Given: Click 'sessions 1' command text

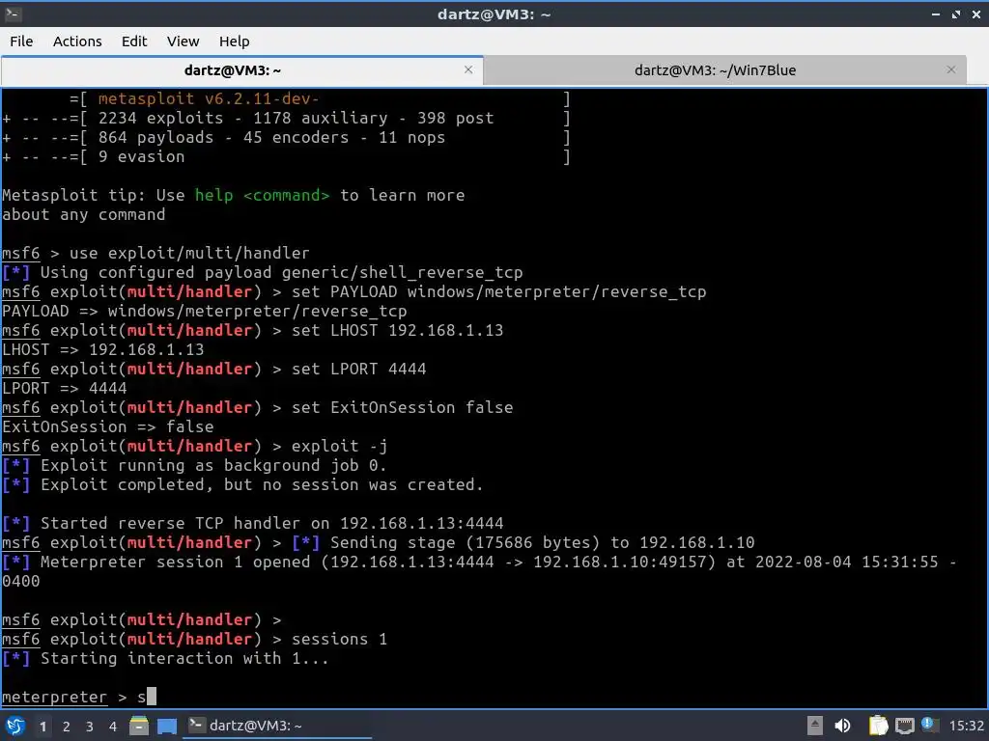Looking at the screenshot, I should pyautogui.click(x=339, y=639).
